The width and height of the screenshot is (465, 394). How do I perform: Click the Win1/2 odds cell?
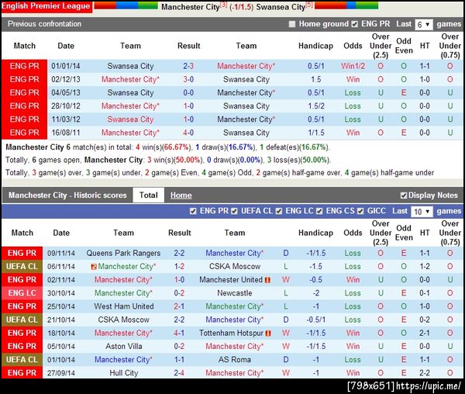(x=353, y=66)
